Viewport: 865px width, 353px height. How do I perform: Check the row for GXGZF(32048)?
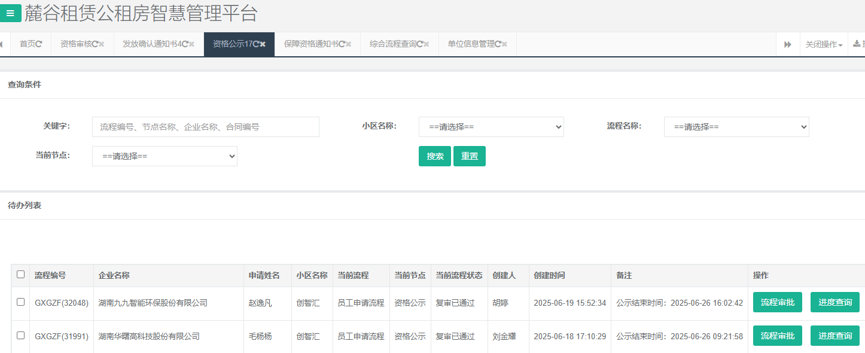(21, 302)
